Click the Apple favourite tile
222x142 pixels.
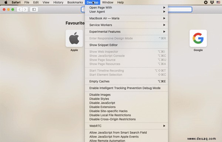pos(74,38)
